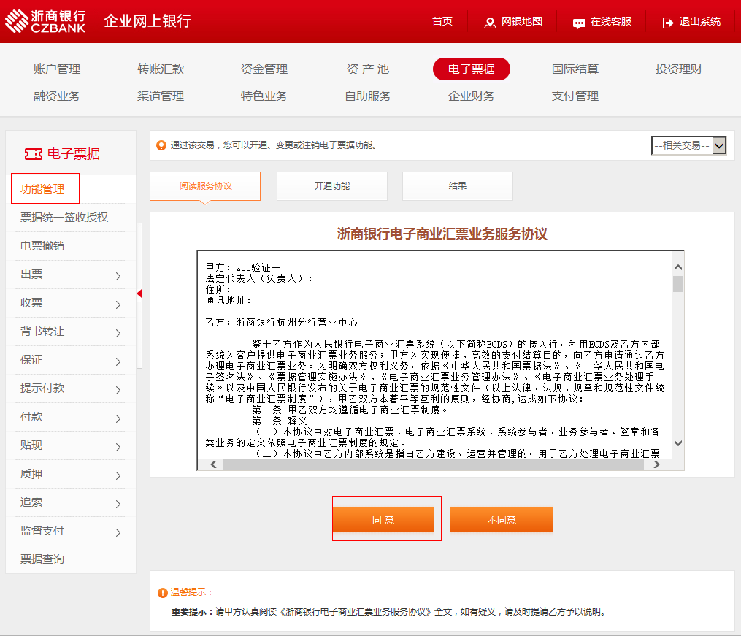
Task: Expand the 监督支付 sidebar submenu
Action: [x=118, y=532]
